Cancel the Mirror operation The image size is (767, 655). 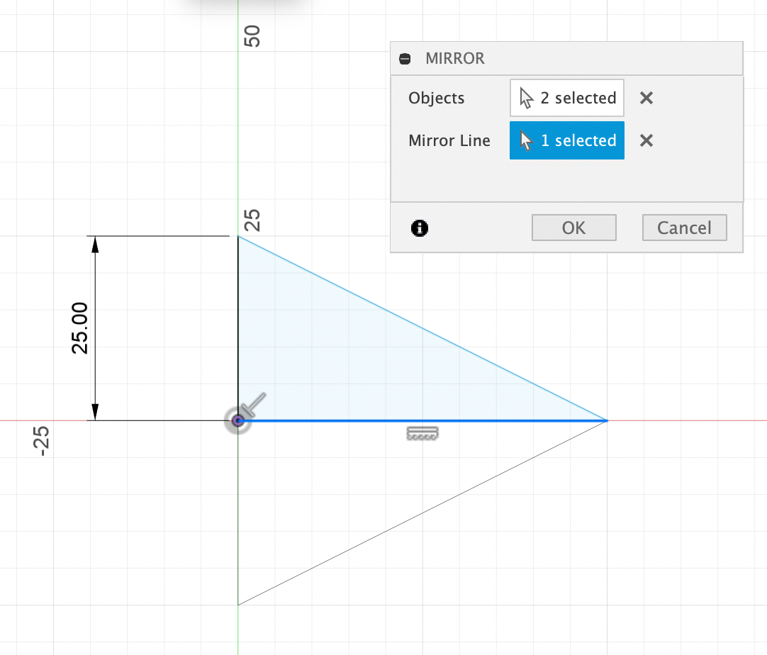pyautogui.click(x=684, y=228)
